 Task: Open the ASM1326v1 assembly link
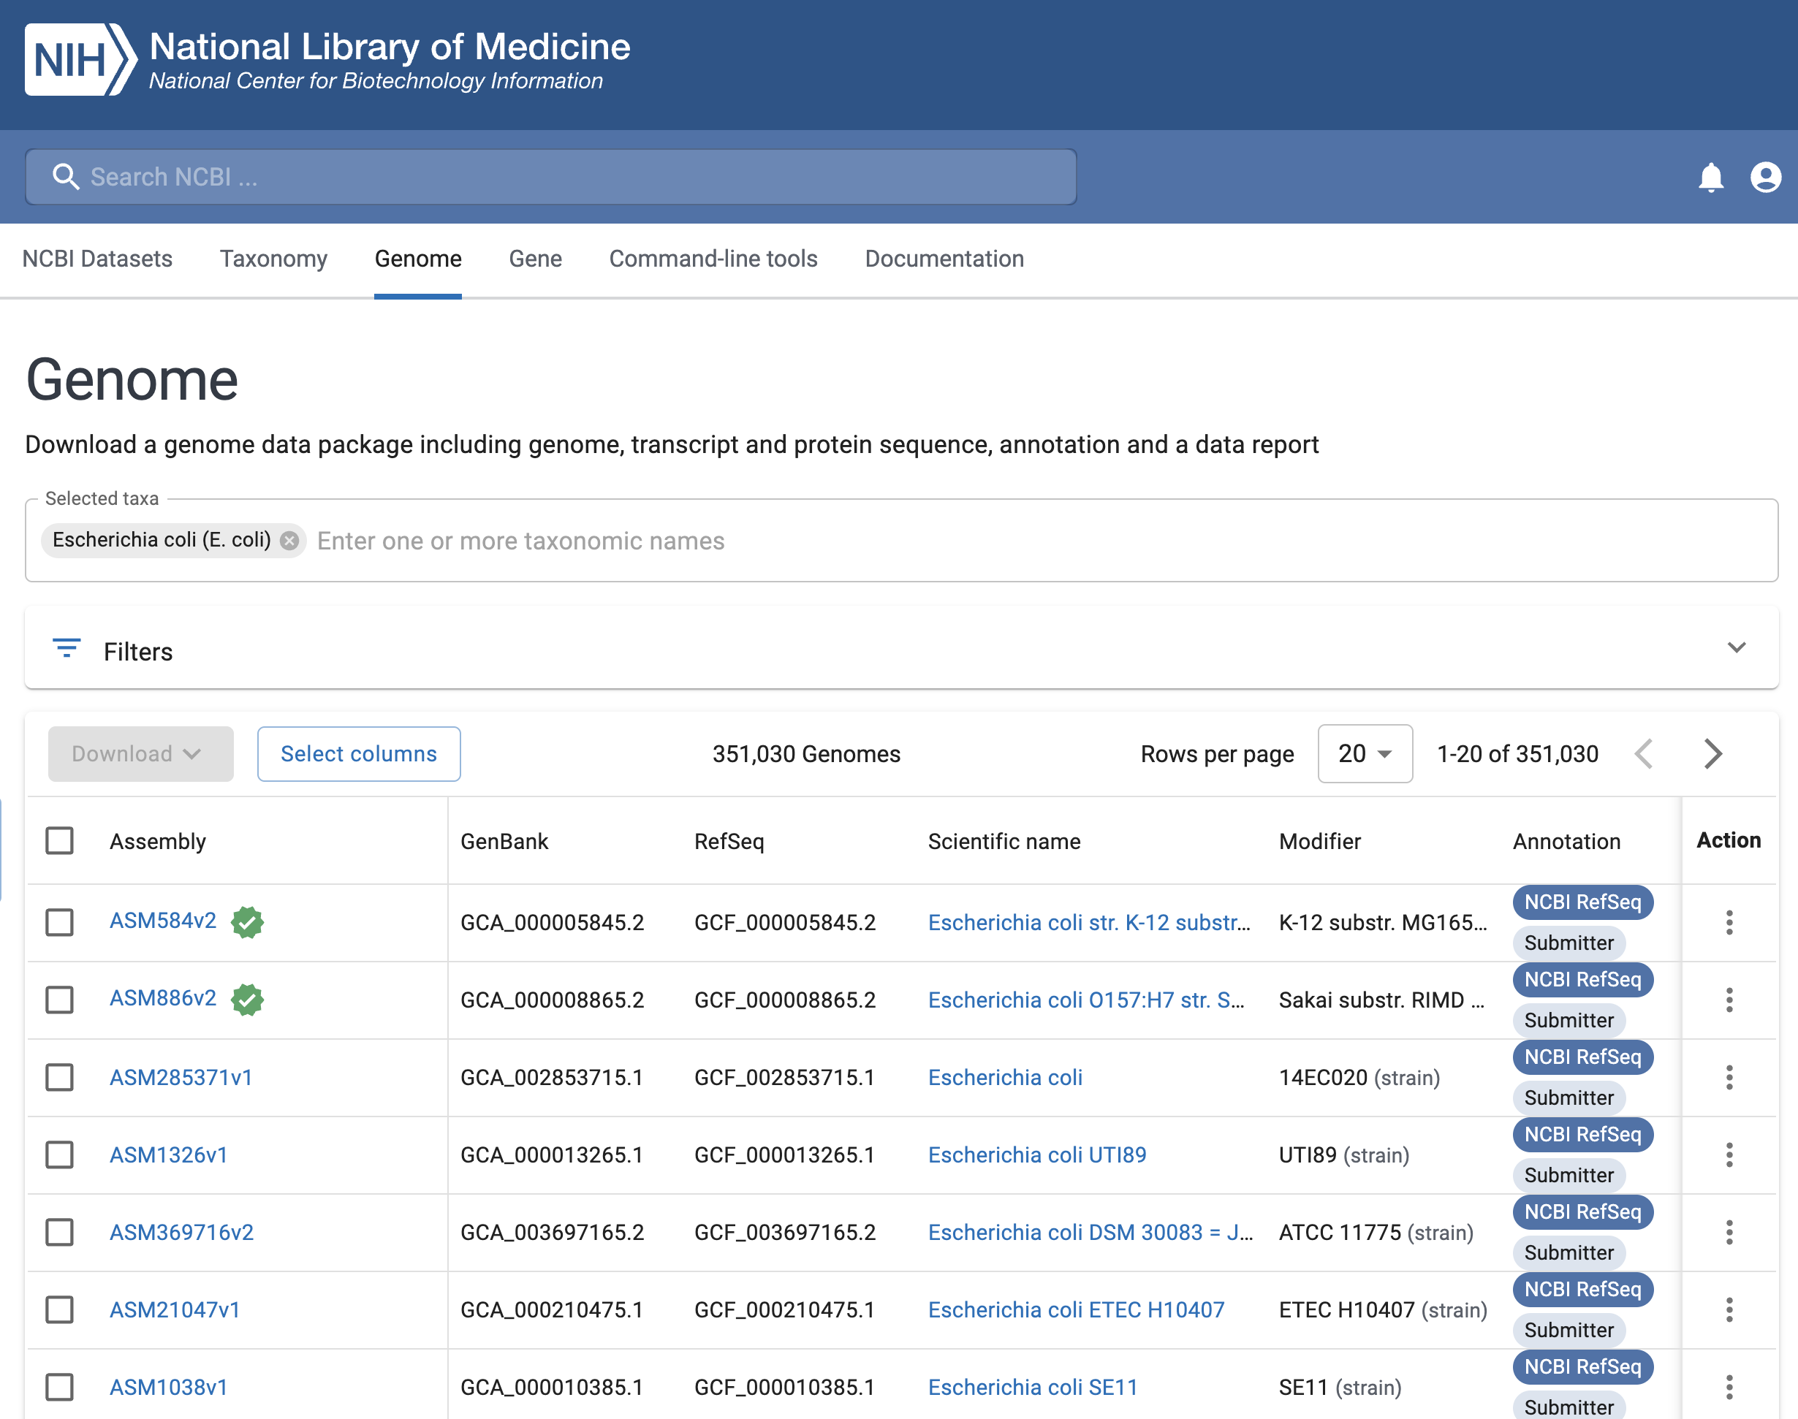tap(169, 1154)
